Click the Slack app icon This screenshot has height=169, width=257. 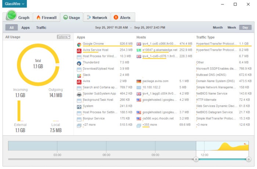click(79, 76)
